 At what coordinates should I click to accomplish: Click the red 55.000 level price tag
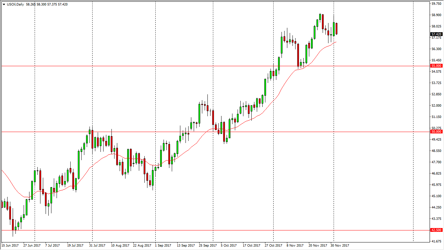(x=436, y=66)
